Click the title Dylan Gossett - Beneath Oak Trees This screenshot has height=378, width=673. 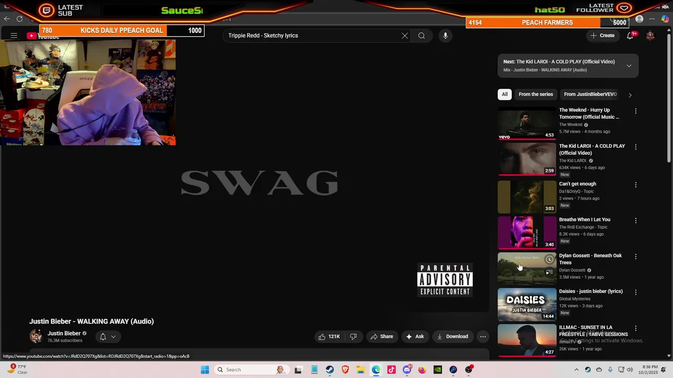click(590, 259)
